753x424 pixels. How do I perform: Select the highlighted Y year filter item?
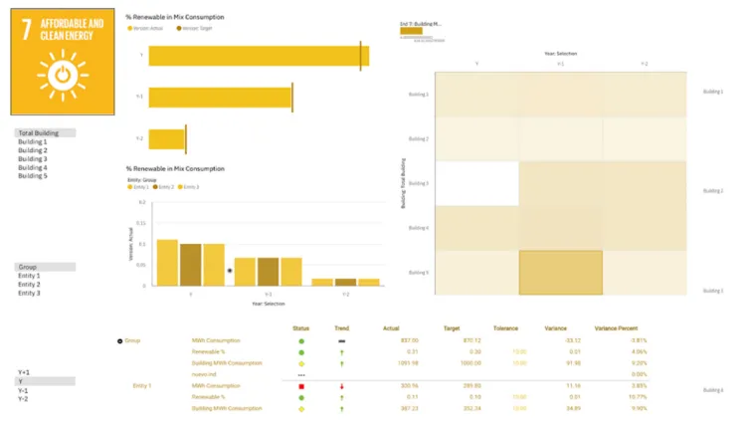[x=45, y=381]
